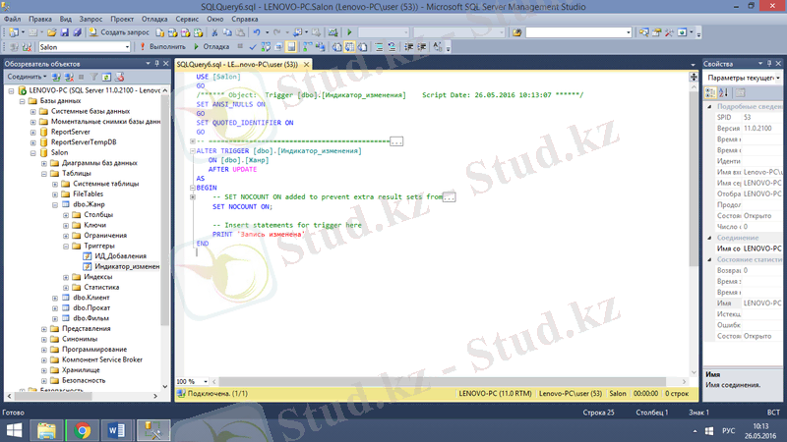The width and height of the screenshot is (787, 442).
Task: Click the Disconnect icon in Object Explorer
Action: [69, 78]
